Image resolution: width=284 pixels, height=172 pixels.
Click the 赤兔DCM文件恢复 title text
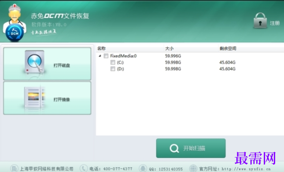tap(60, 16)
